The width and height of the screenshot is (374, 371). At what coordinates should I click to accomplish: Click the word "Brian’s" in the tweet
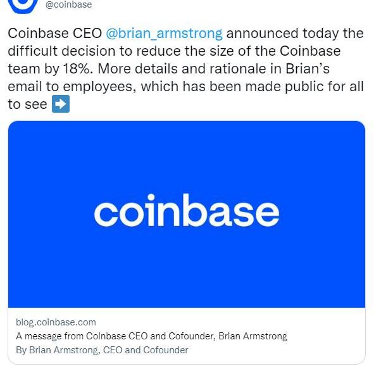(308, 69)
